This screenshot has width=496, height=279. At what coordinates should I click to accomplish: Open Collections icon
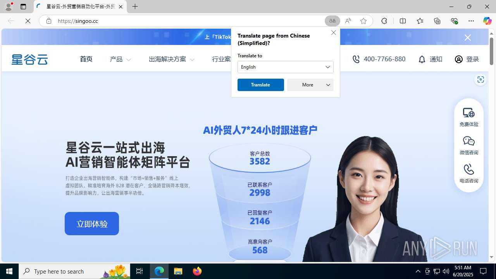[x=437, y=21]
